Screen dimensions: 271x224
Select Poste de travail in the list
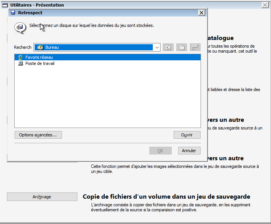(40, 63)
